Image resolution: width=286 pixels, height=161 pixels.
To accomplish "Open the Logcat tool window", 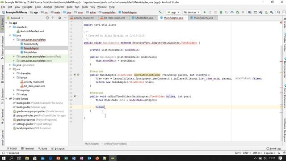I will [x=58, y=148].
